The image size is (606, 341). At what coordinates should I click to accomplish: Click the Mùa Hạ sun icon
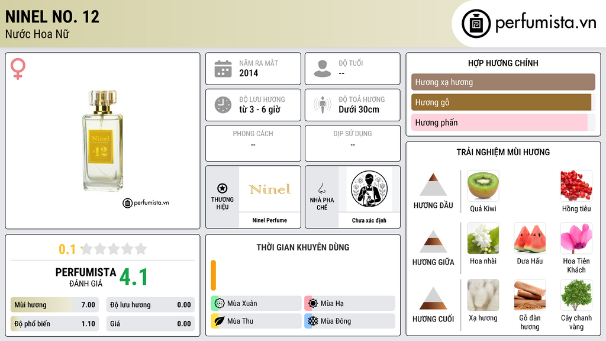(313, 304)
